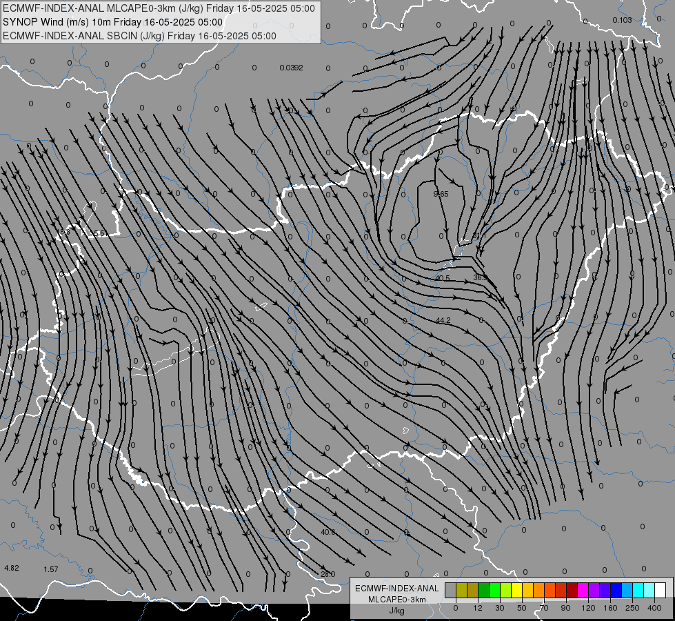The height and width of the screenshot is (621, 675).
Task: Click the map value '44.2'
Action: pyautogui.click(x=443, y=320)
